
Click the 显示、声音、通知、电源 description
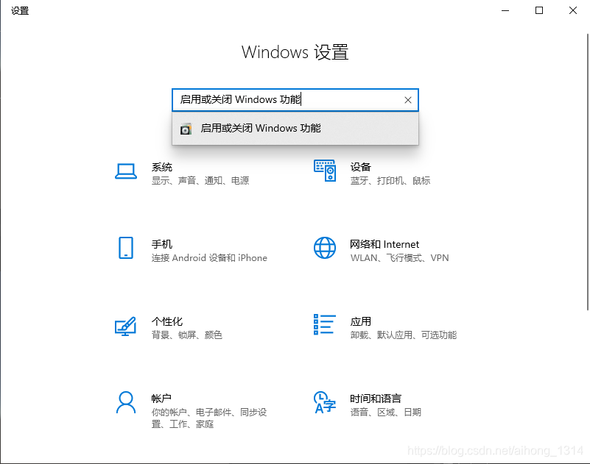(x=200, y=181)
